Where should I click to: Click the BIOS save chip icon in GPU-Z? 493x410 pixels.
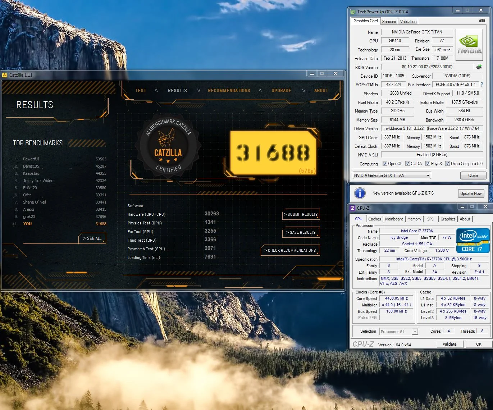pos(479,67)
